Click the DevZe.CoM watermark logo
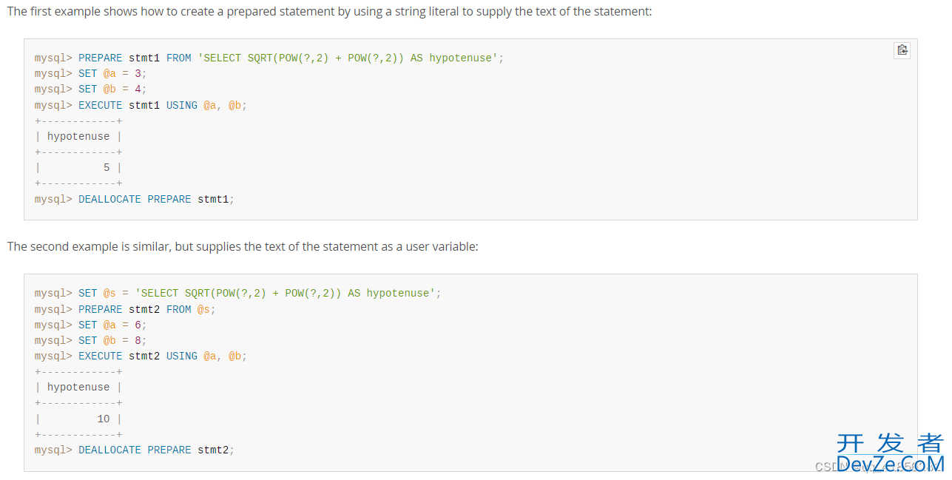The width and height of the screenshot is (952, 480). pyautogui.click(x=890, y=453)
